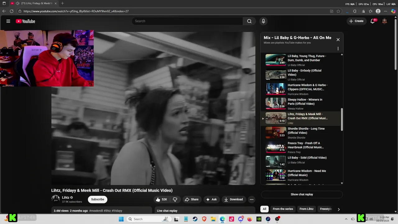Open Mix playlist three-dot options menu
The height and width of the screenshot is (224, 398).
pos(338,49)
